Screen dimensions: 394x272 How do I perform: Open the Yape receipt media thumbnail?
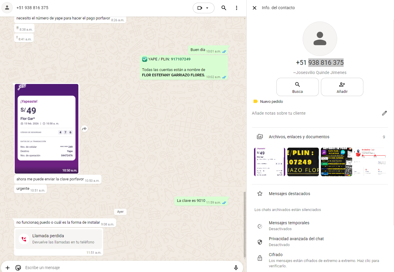(269, 162)
